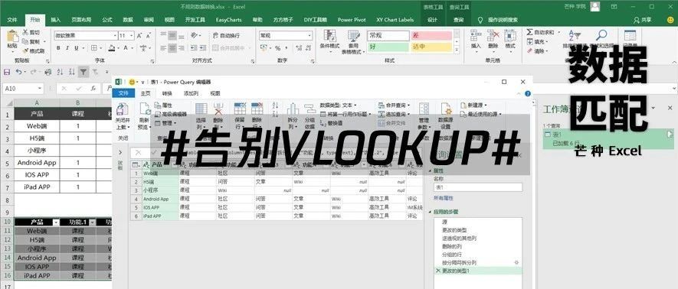Switch to the Transform (转换) tab in Power Query
Image resolution: width=678 pixels, height=289 pixels.
click(167, 93)
